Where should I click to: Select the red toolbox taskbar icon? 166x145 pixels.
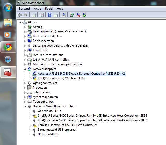pyautogui.click(x=8, y=72)
